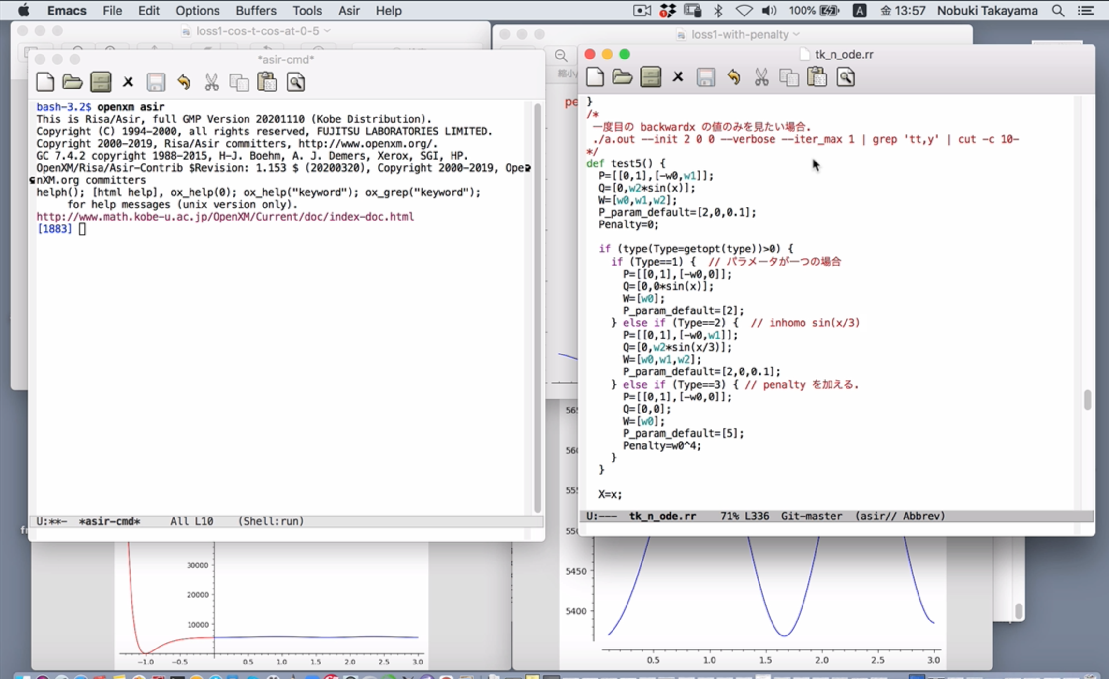The width and height of the screenshot is (1109, 679).
Task: Click Paste clipboard in tk_n_ode.rr toolbar
Action: (x=817, y=77)
